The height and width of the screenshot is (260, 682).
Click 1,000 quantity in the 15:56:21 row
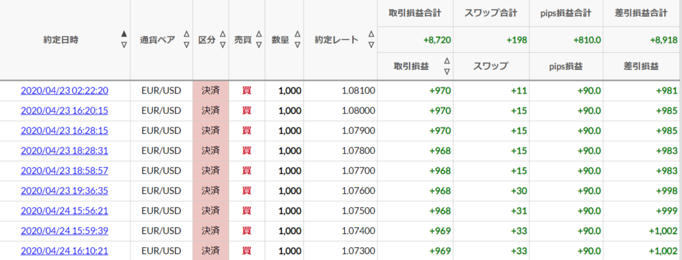(290, 211)
